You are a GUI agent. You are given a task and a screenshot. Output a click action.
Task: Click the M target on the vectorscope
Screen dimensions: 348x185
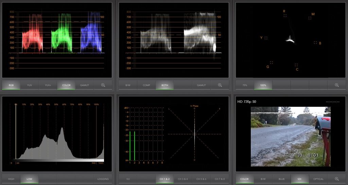[x=310, y=18]
